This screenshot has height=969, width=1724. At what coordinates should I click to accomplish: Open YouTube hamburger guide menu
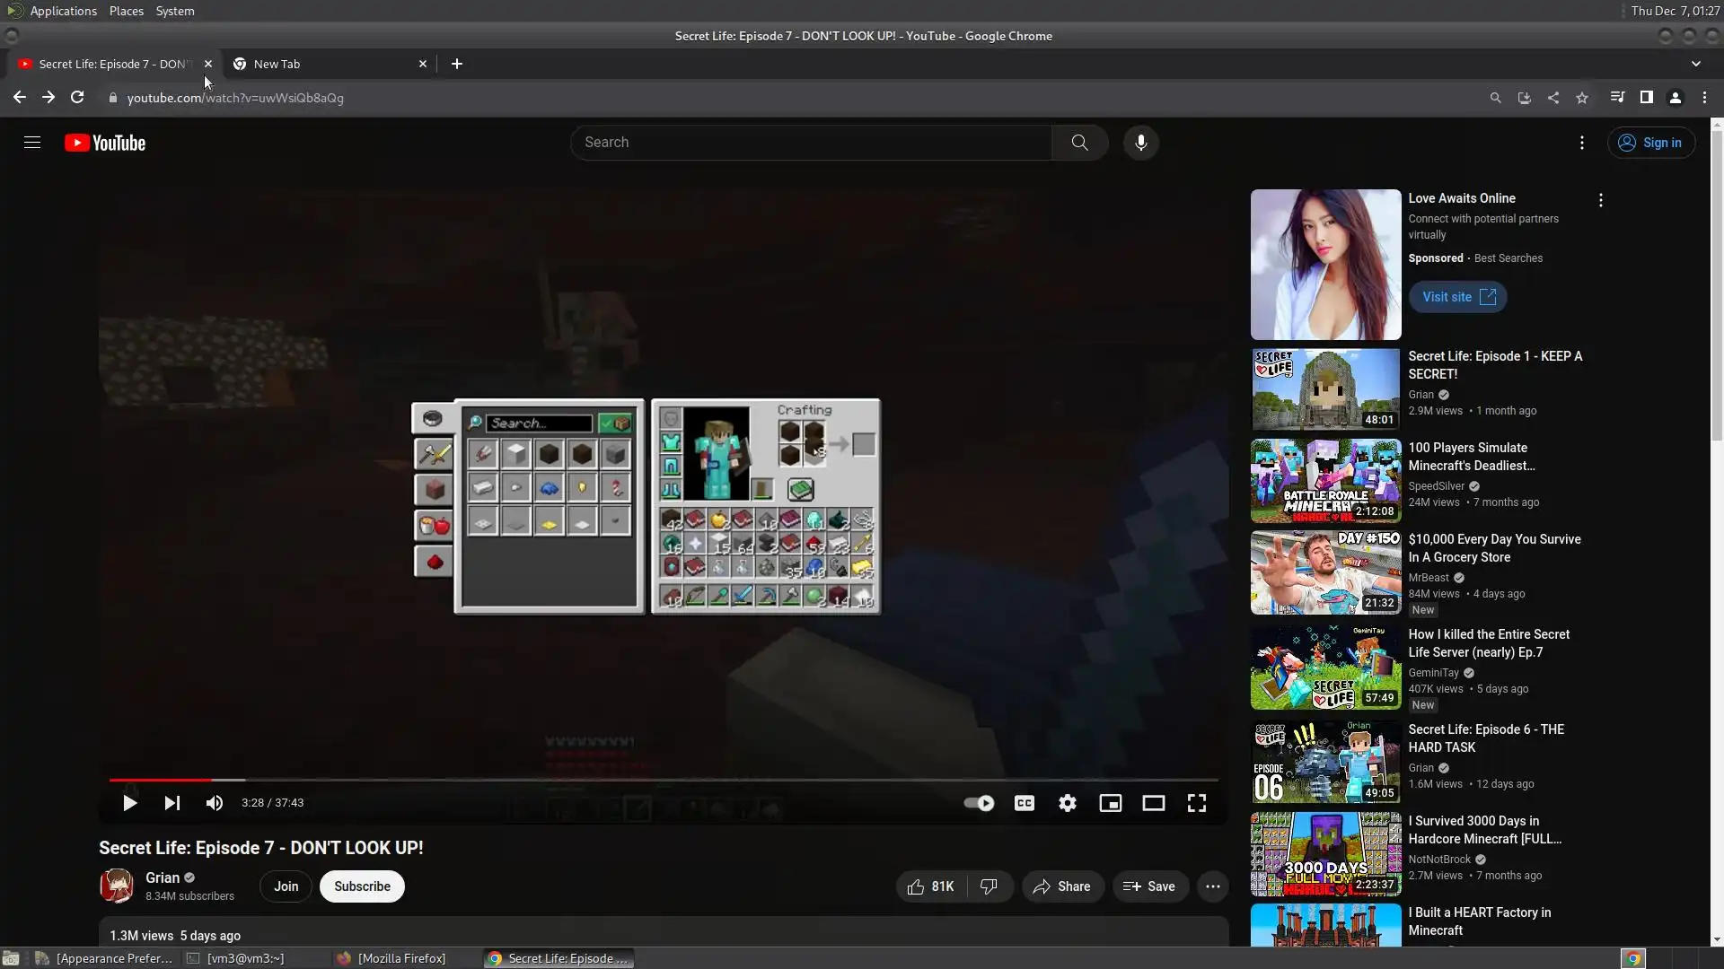[32, 143]
